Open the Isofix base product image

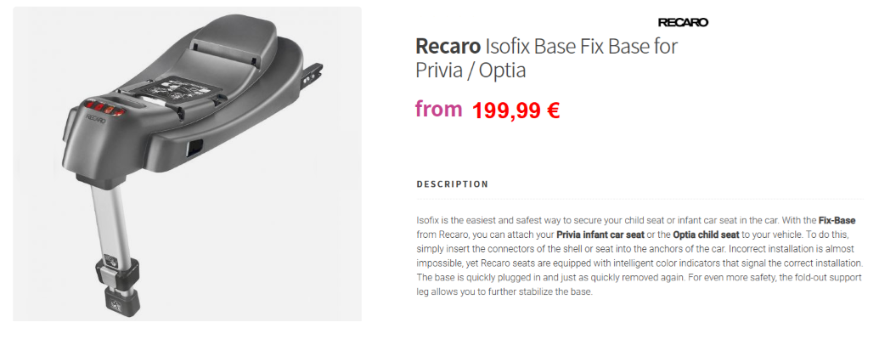187,164
